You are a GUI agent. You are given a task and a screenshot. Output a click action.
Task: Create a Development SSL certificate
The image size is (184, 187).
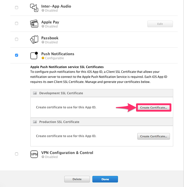[x=154, y=108]
